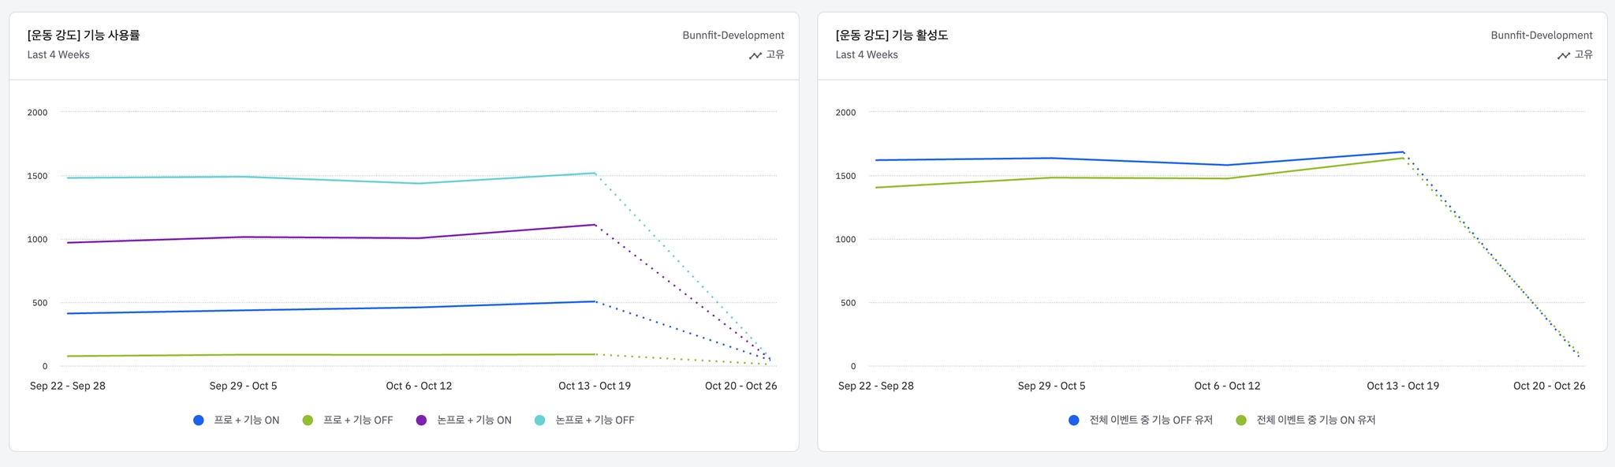Image resolution: width=1615 pixels, height=467 pixels.
Task: Click the trend line icon in 기능 활성도 chart
Action: pos(1563,55)
